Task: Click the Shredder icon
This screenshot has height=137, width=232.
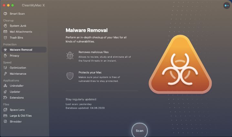Action: [x=5, y=122]
